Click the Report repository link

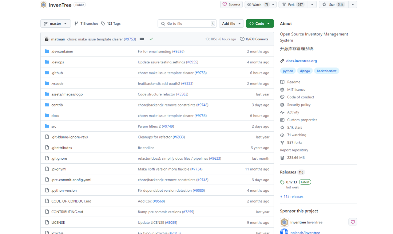point(294,150)
